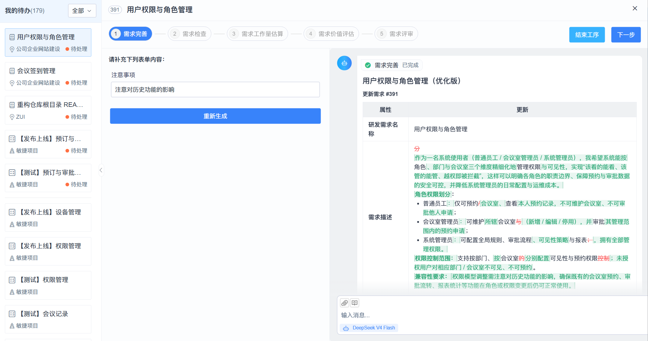
Task: Click the story icon of 会议签到管理 item
Action: click(x=12, y=71)
